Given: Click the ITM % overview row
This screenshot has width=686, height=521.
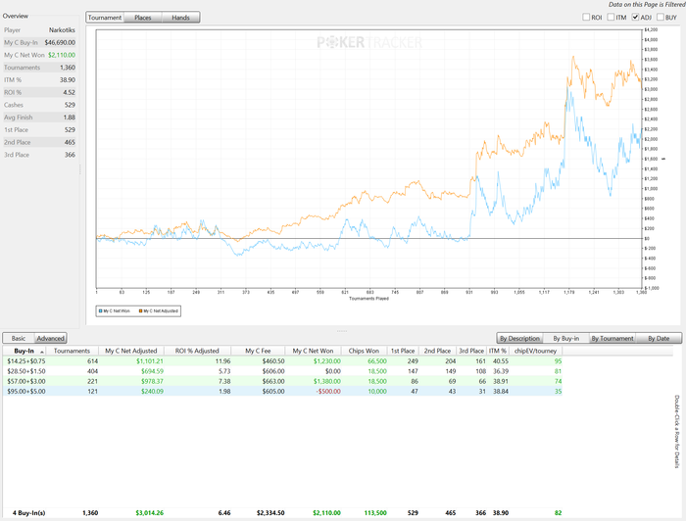Looking at the screenshot, I should [39, 80].
